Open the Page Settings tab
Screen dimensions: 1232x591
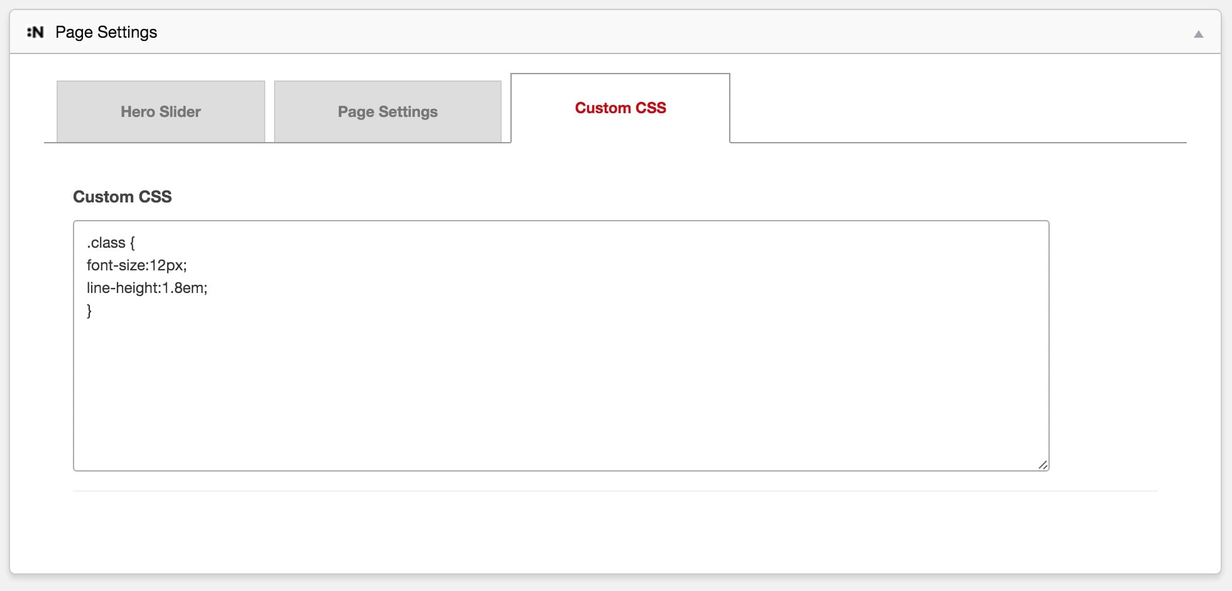[388, 111]
